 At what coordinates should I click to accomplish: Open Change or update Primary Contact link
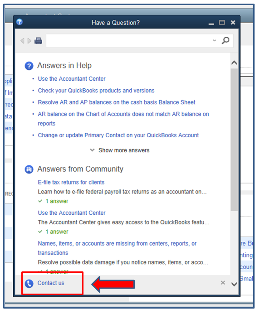click(x=118, y=135)
